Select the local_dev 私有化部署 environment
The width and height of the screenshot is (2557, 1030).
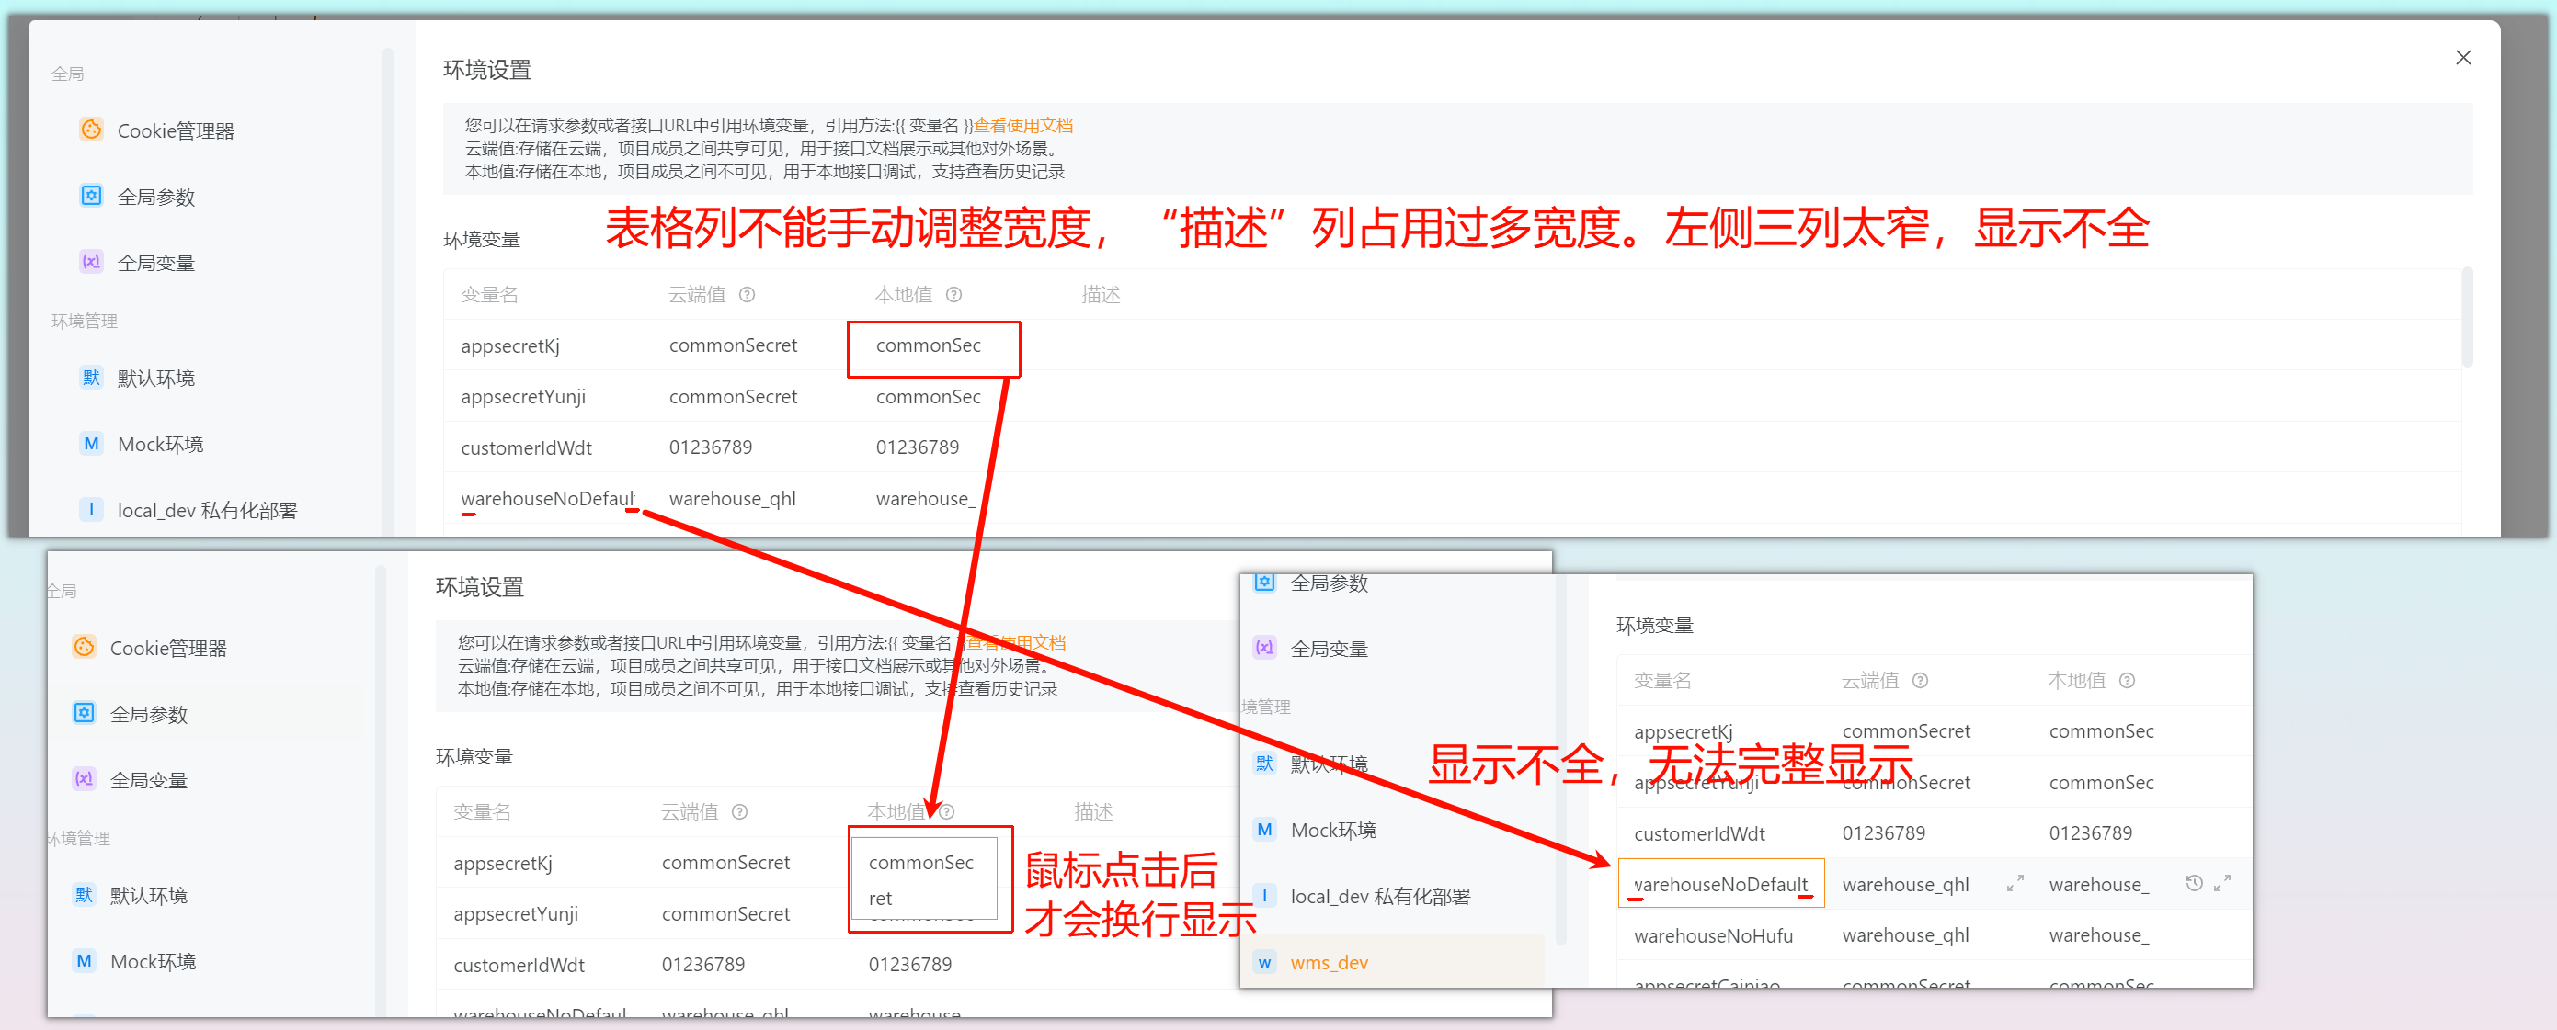[204, 509]
